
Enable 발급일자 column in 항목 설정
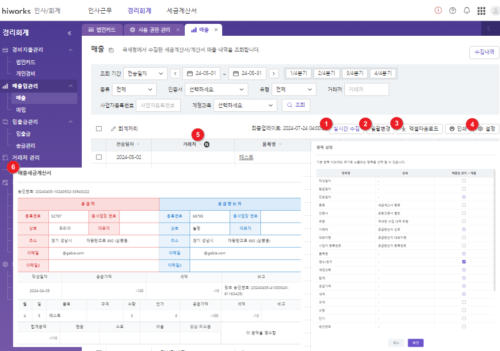[464, 189]
